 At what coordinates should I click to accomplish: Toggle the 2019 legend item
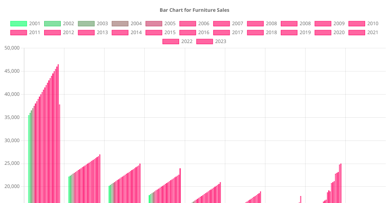297,32
